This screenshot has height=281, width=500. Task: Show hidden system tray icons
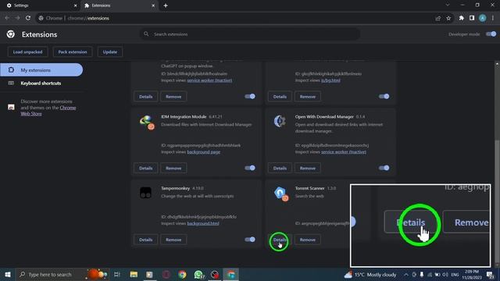coord(406,274)
